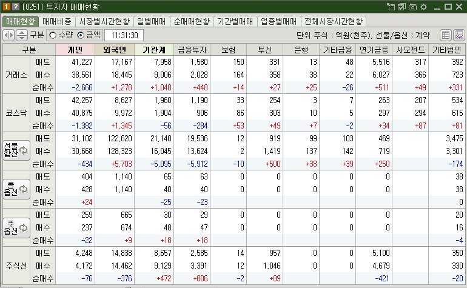Switch to the 전체시장시간현황 tab
This screenshot has width=467, height=288.
click(334, 21)
